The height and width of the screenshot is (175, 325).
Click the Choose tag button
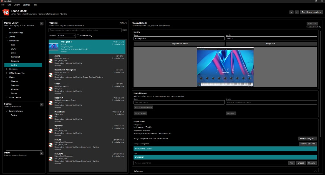(x=301, y=163)
